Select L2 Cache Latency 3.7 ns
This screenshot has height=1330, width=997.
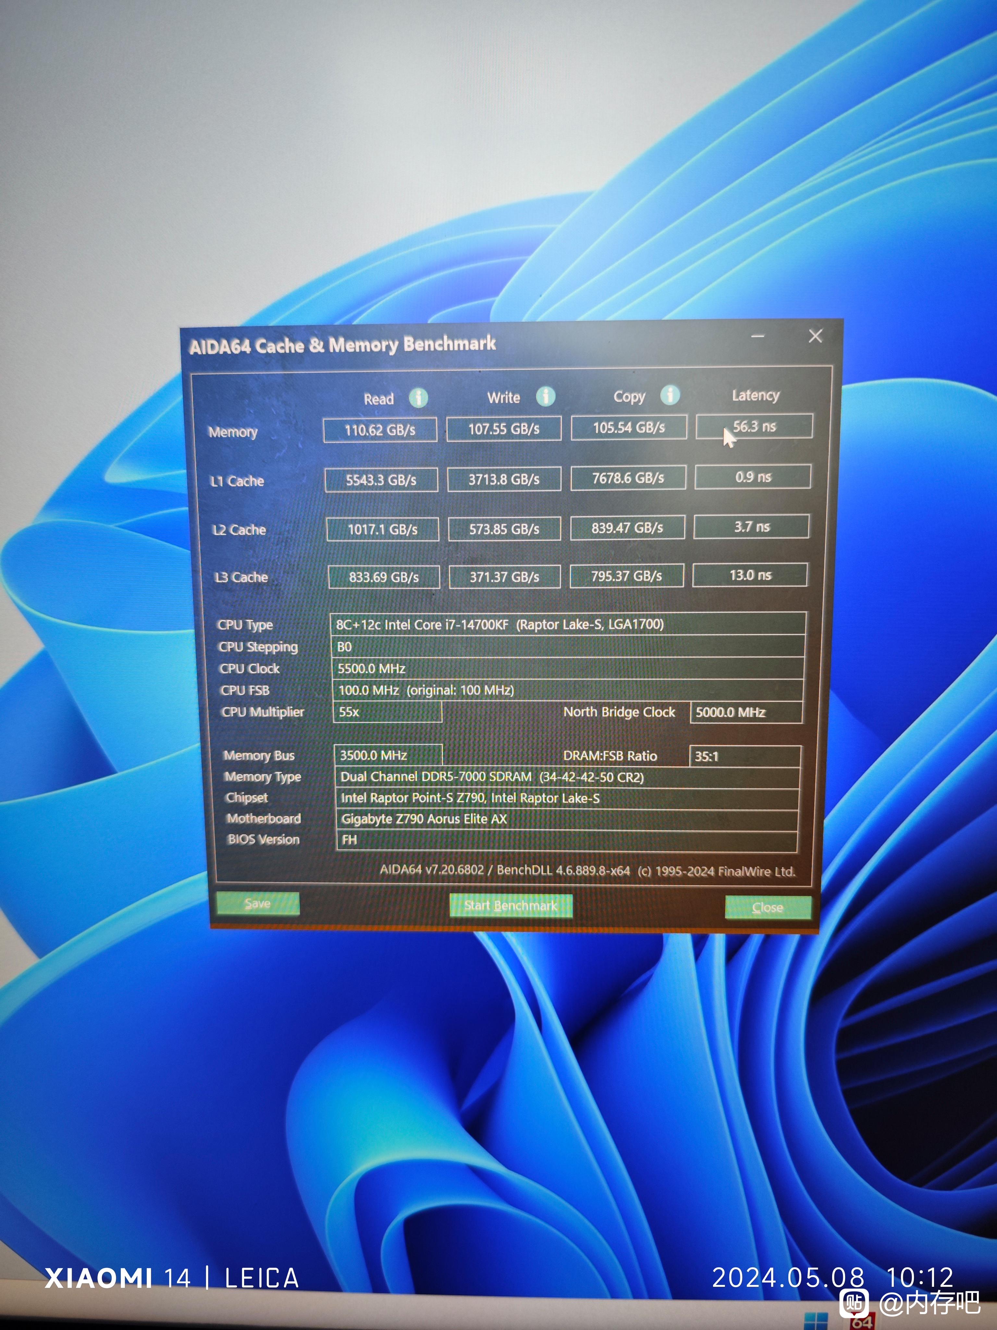[x=752, y=527]
